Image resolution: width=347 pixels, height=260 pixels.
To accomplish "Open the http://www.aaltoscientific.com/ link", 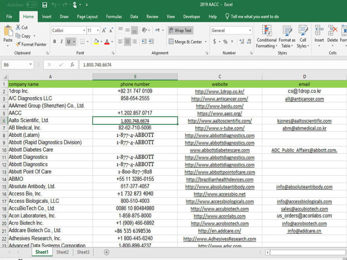I will (x=220, y=121).
